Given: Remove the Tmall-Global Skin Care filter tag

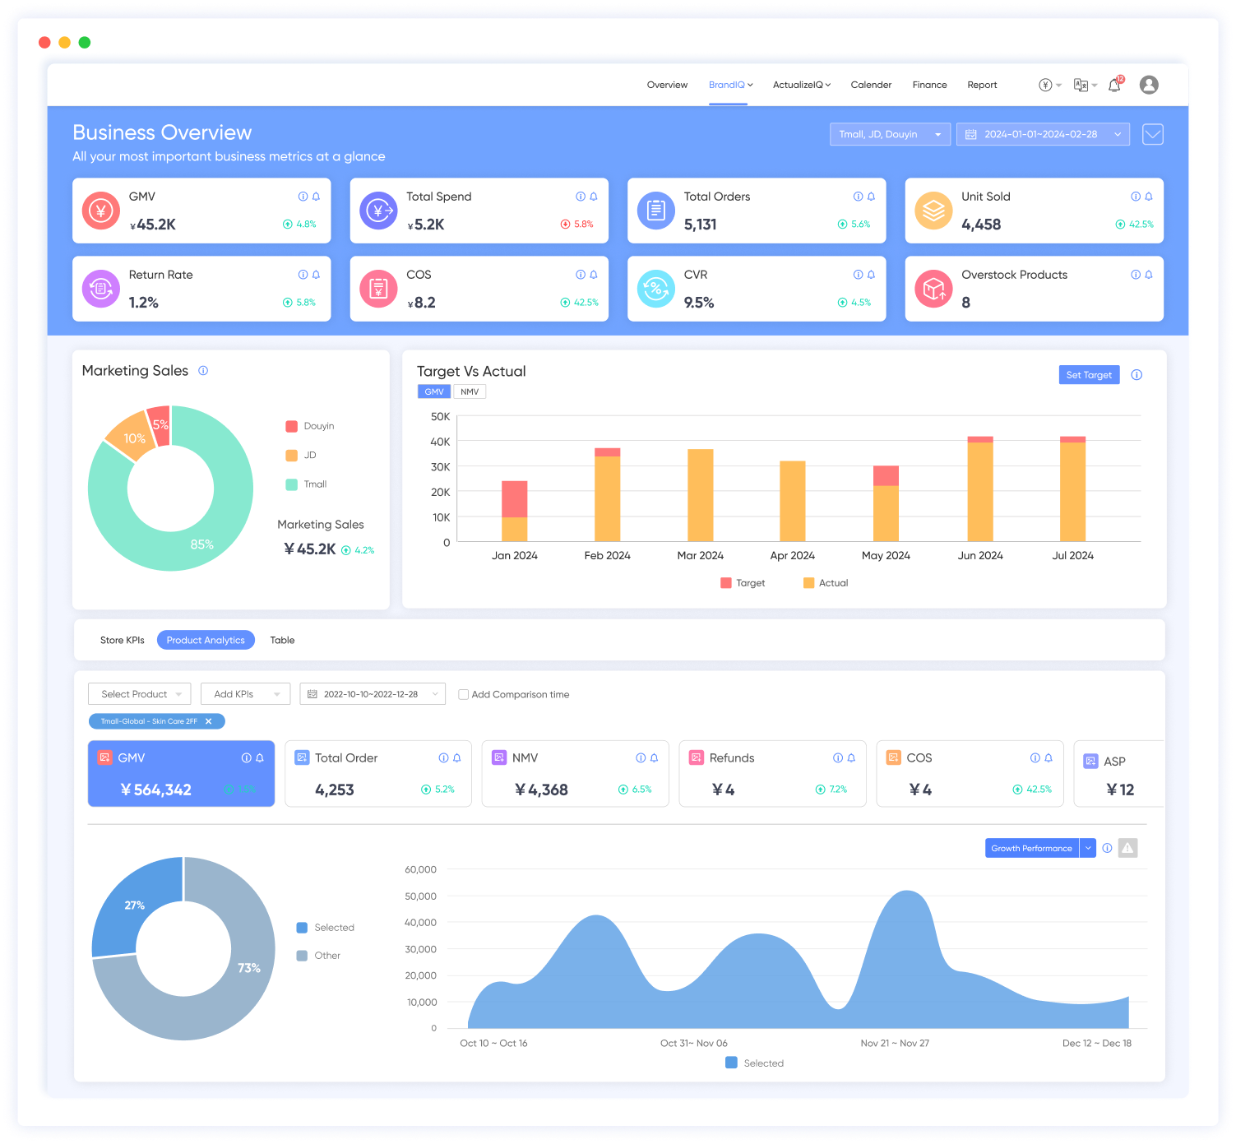Looking at the screenshot, I should click(x=209, y=721).
